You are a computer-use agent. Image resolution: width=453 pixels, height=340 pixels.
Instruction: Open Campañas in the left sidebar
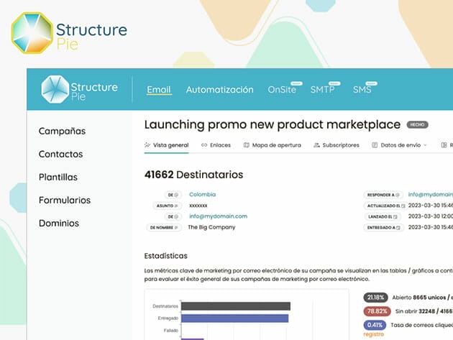(x=62, y=131)
